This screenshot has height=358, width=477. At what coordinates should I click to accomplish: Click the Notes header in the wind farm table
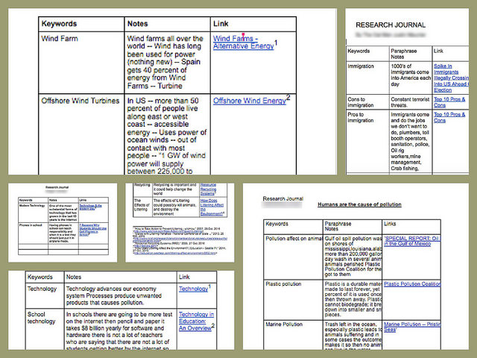167,24
